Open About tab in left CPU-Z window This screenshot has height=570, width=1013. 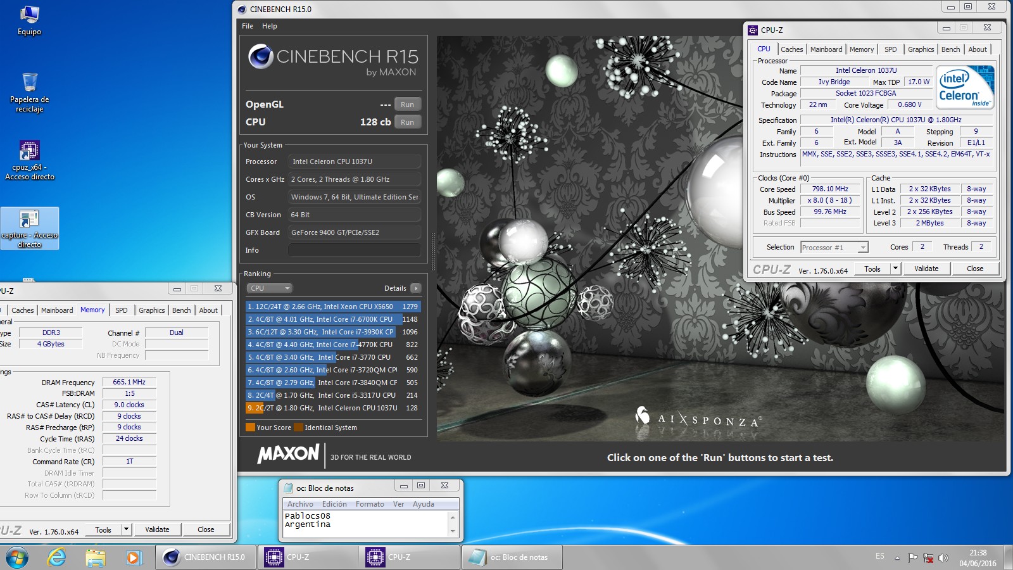coord(208,310)
